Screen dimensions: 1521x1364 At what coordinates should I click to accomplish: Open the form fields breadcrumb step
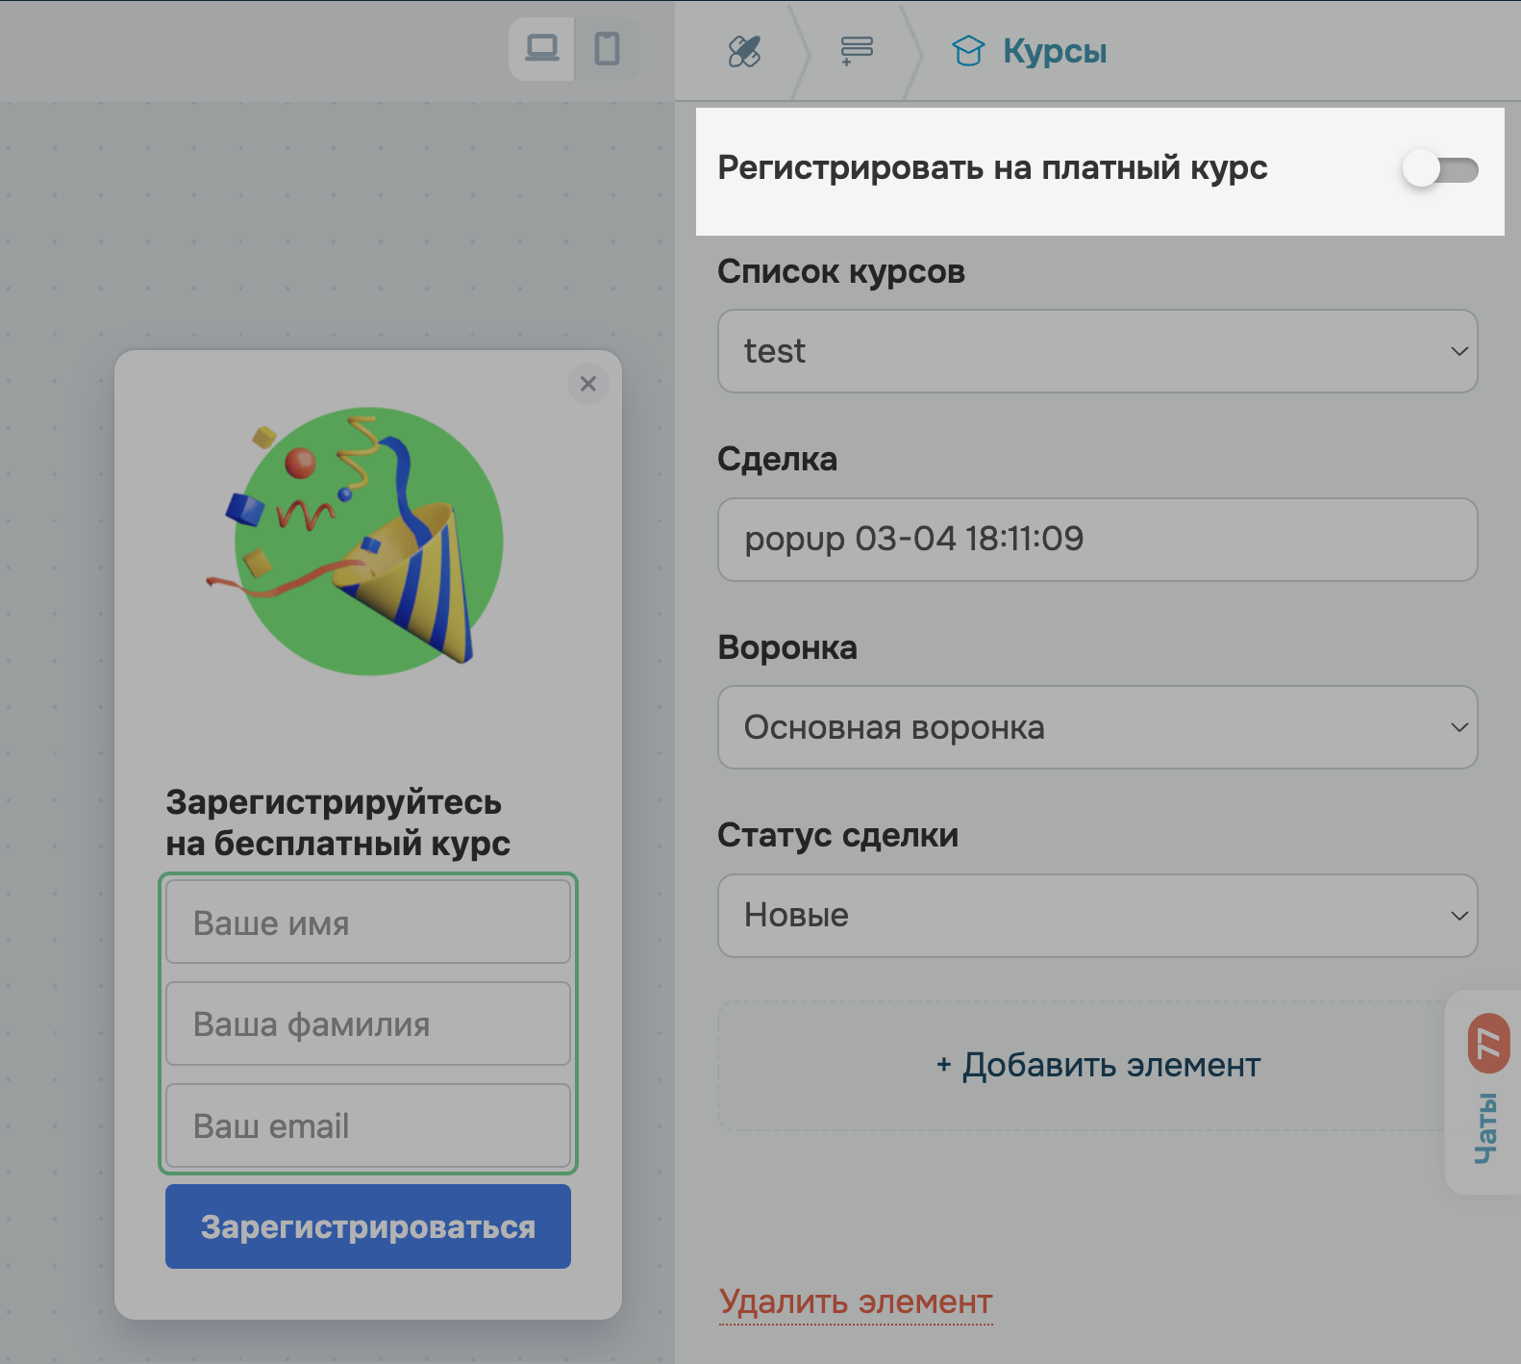click(857, 51)
